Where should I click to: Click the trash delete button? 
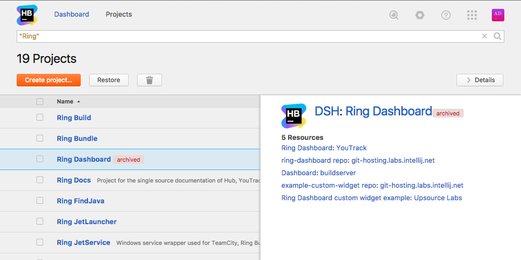150,80
